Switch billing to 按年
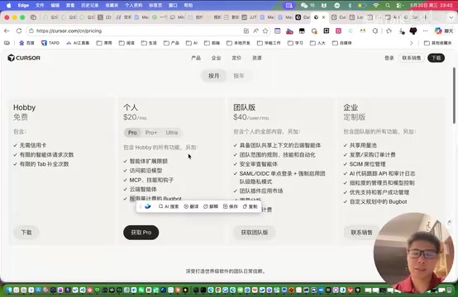Image resolution: width=458 pixels, height=297 pixels. (239, 76)
